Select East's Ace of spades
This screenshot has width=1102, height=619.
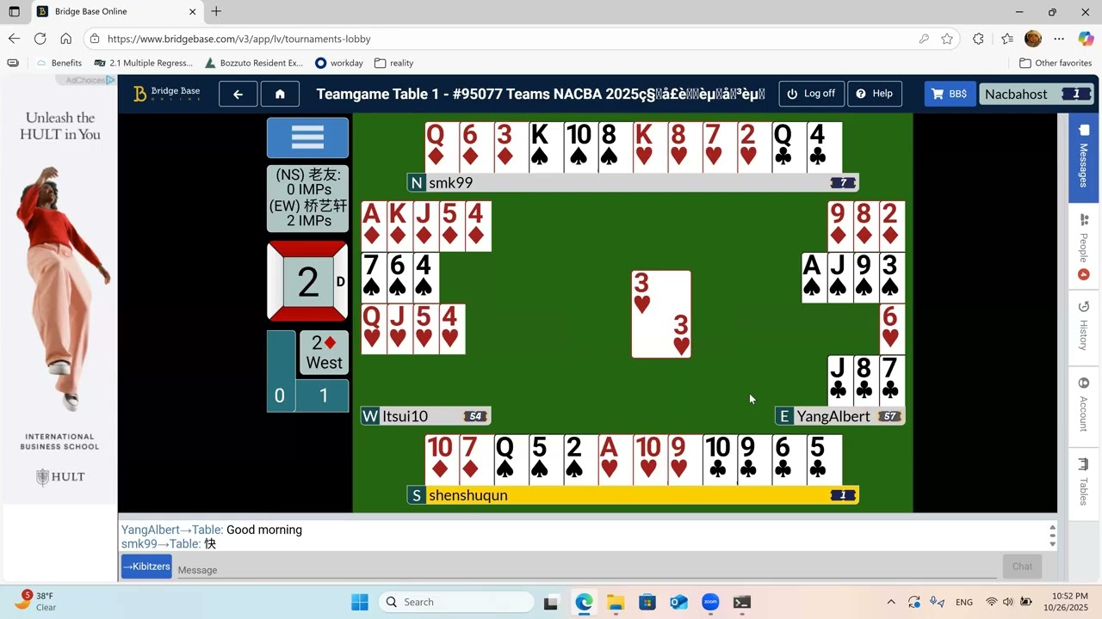[x=814, y=277]
